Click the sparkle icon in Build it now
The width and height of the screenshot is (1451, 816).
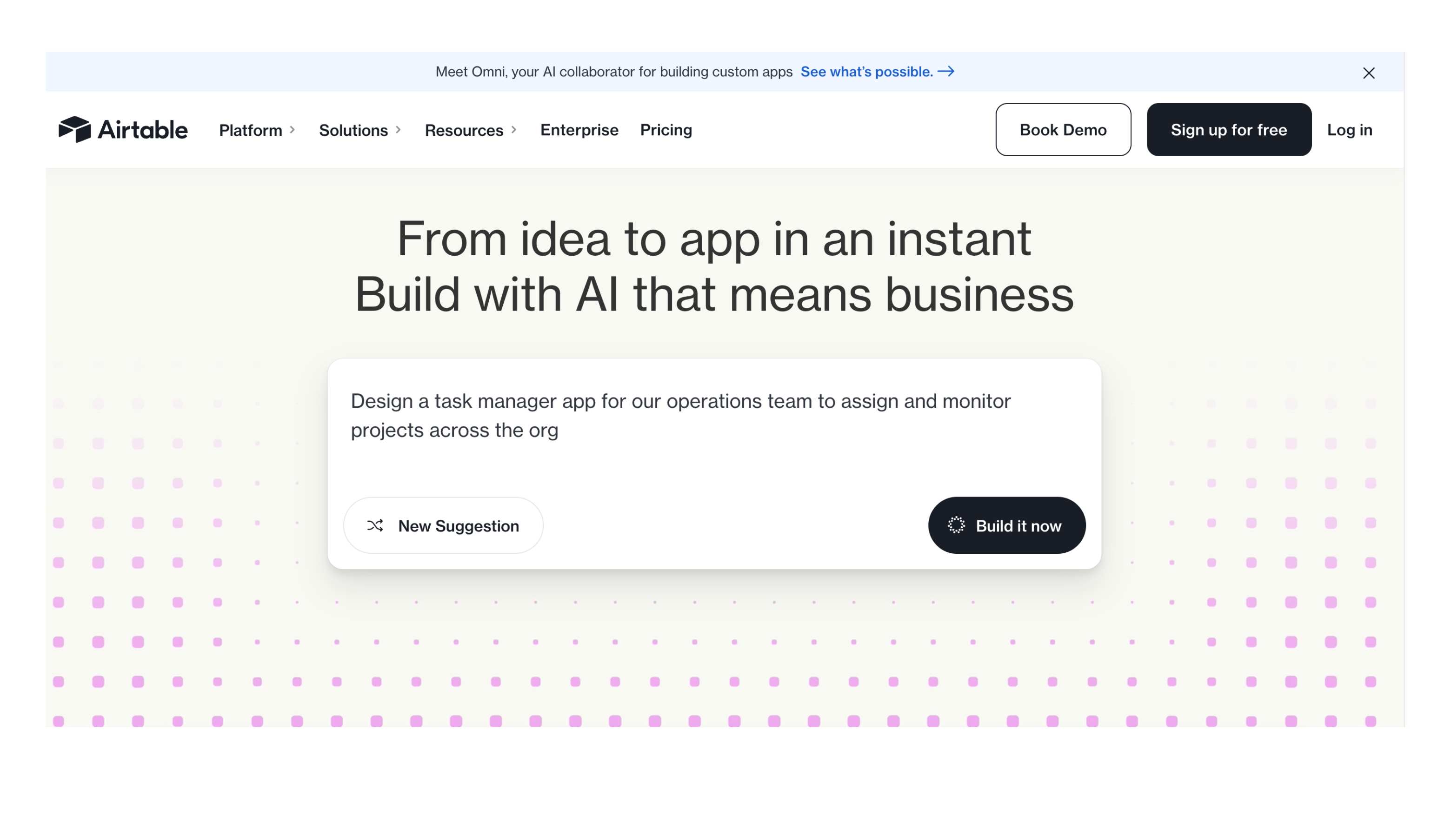coord(956,525)
